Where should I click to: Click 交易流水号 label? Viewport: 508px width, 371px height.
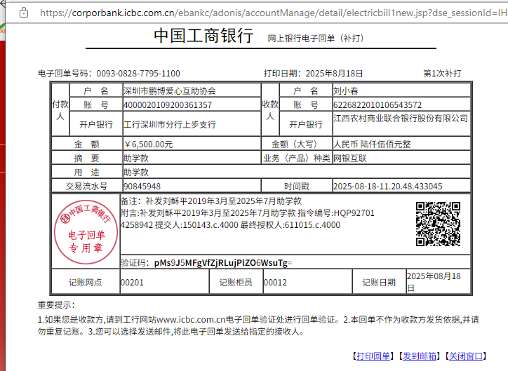[86, 186]
